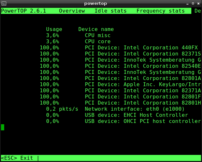Viewport: 202px width, 162px height.
Task: Click the partially visible De tab
Action: [x=198, y=11]
